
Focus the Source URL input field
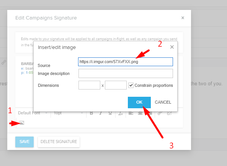point(126,62)
